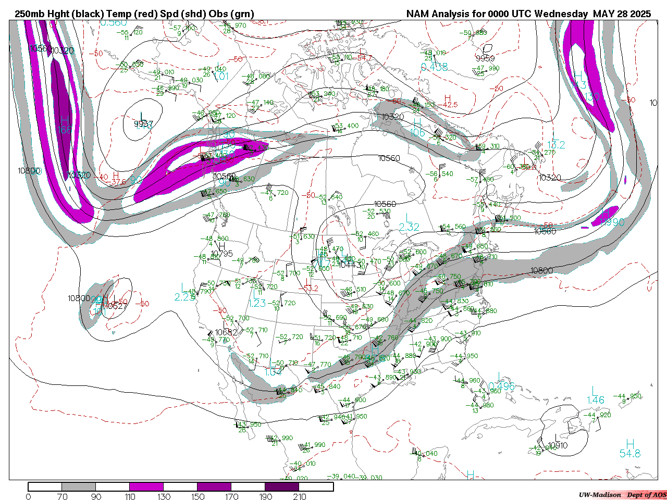Select the magenta 110-130 speed legend swatch

(x=146, y=486)
